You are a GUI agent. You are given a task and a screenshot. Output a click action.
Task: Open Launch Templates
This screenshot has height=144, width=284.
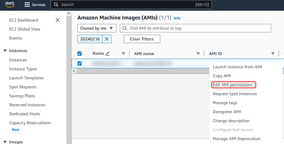[26, 78]
